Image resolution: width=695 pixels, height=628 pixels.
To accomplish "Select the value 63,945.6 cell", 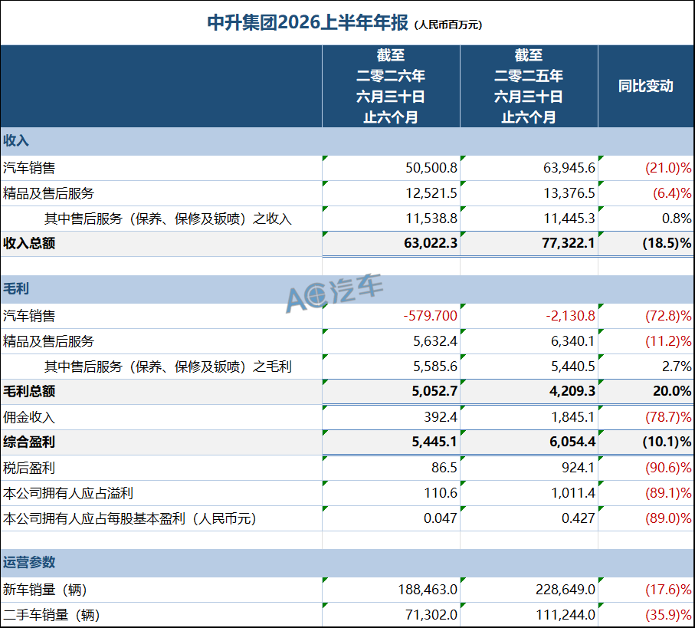I will point(529,168).
